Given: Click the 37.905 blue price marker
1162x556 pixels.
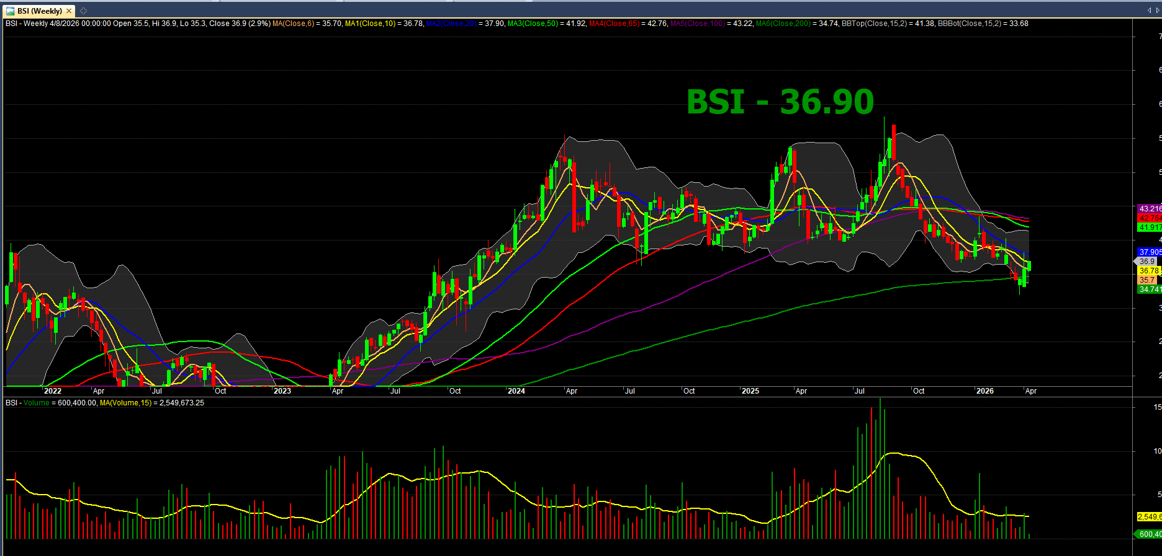Looking at the screenshot, I should point(1149,252).
